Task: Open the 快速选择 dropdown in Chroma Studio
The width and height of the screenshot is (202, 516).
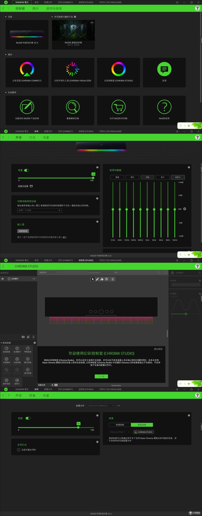Action: coord(48,272)
